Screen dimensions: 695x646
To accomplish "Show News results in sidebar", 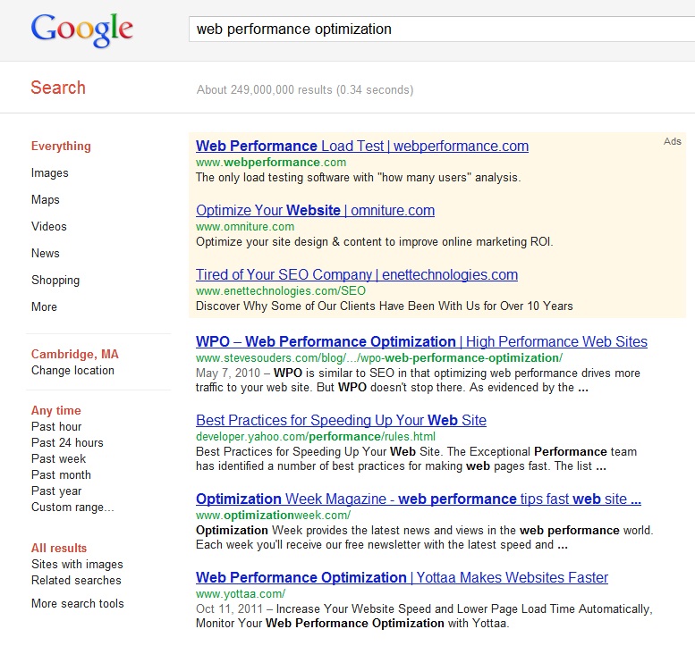I will click(46, 253).
